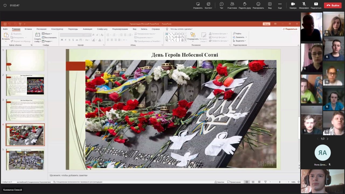Screen dimensions: 345x194
Task: Select slide 5 thumbnail in slide panel
Action: tap(25, 159)
